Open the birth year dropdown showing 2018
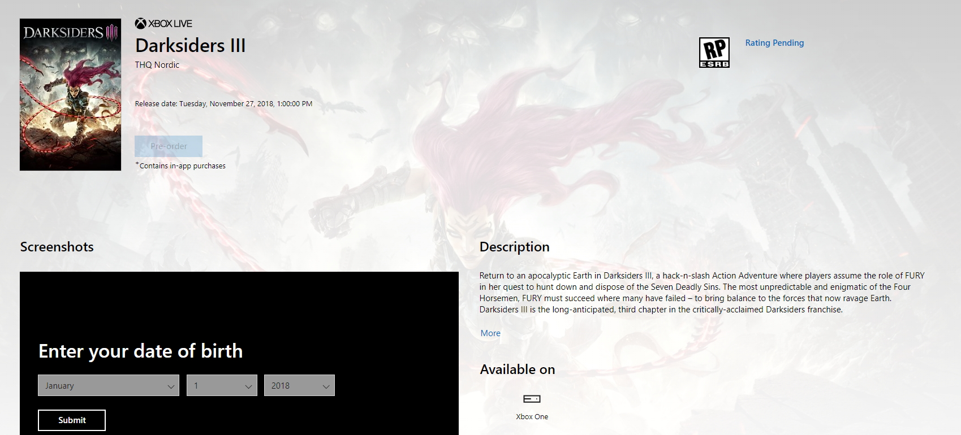This screenshot has width=961, height=435. tap(299, 385)
